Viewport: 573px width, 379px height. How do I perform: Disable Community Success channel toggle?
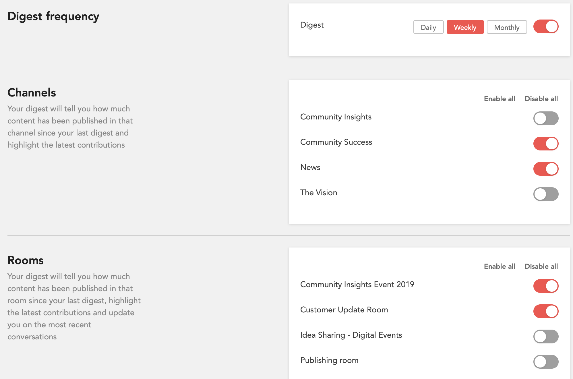tap(546, 144)
